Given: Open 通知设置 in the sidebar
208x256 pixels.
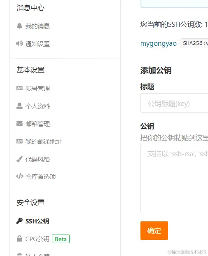Looking at the screenshot, I should pos(37,44).
